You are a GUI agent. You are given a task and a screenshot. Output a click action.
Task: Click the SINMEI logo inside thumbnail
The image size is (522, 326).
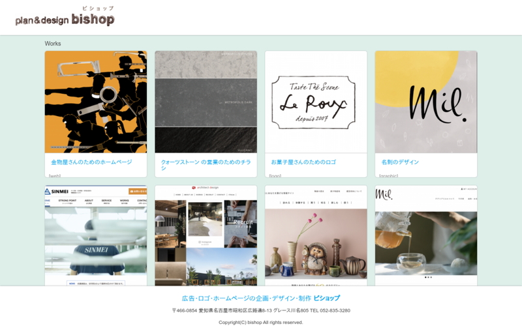tap(57, 191)
